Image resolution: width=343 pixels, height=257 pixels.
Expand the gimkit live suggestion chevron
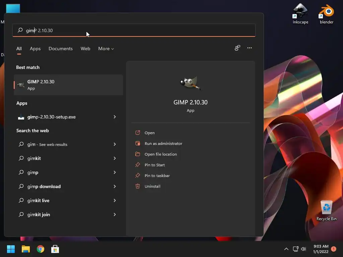tap(115, 200)
